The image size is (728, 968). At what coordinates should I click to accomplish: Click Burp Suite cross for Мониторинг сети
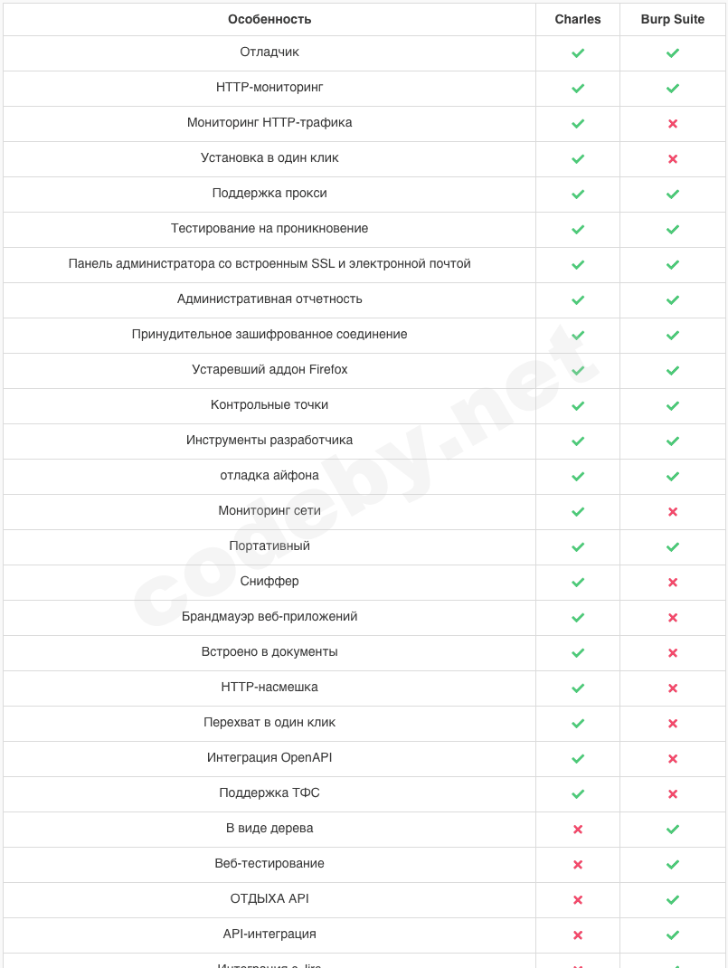pyautogui.click(x=673, y=512)
